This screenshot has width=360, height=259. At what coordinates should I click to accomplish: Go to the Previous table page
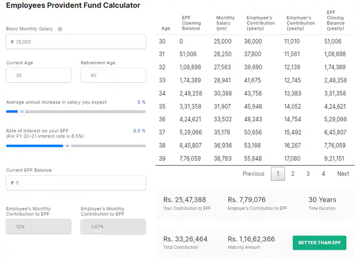(x=253, y=174)
